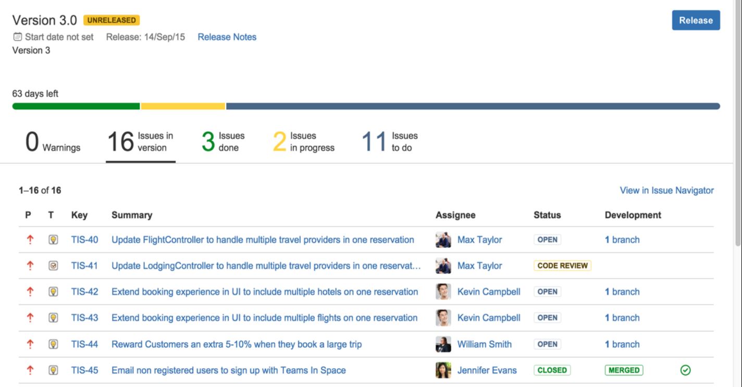Click the calendar icon next to Start date
This screenshot has height=387, width=742.
[16, 36]
